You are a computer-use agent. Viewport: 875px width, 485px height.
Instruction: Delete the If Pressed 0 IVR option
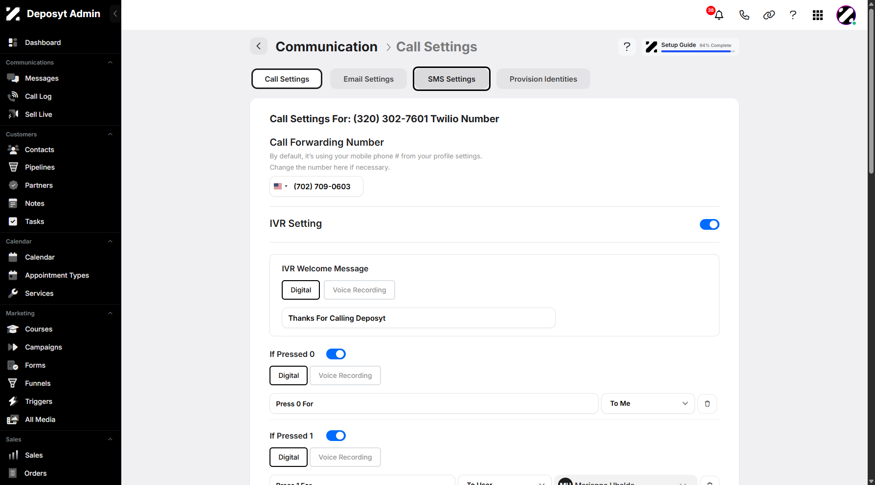707,404
